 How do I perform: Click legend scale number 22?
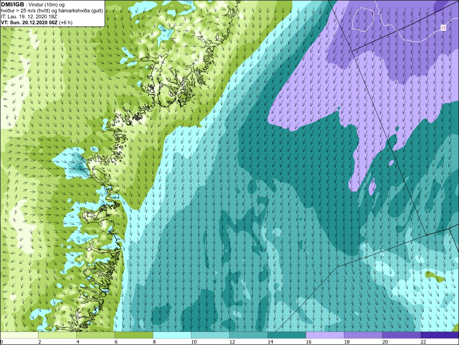[x=423, y=342]
